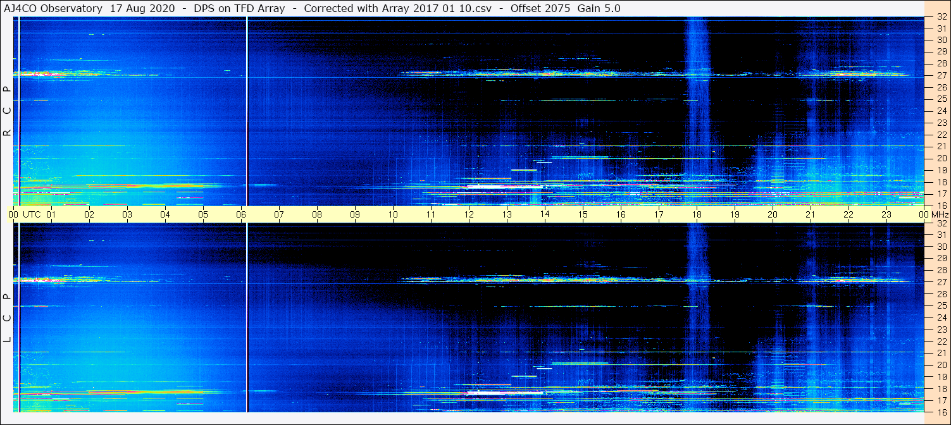951x425 pixels.
Task: Click hour 14 on the time axis
Action: (x=545, y=214)
